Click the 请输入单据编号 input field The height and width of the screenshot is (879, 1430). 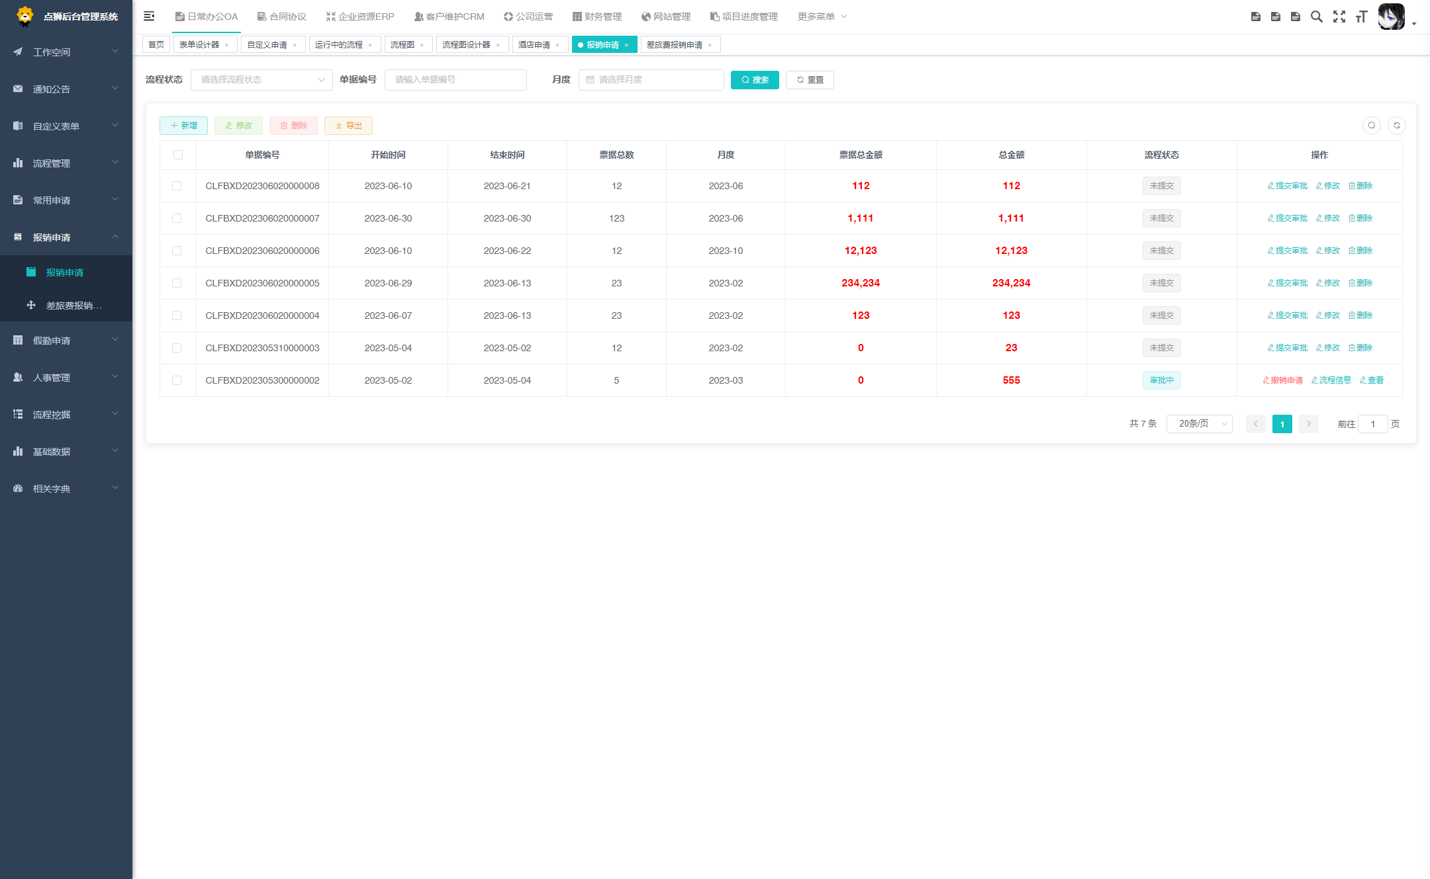pyautogui.click(x=455, y=80)
